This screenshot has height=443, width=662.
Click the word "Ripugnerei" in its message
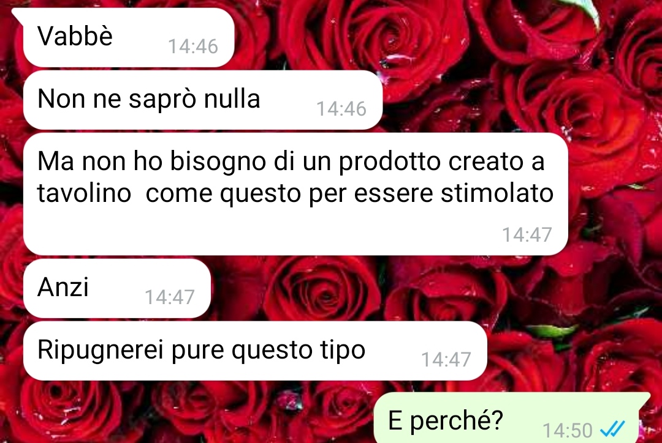coord(100,351)
